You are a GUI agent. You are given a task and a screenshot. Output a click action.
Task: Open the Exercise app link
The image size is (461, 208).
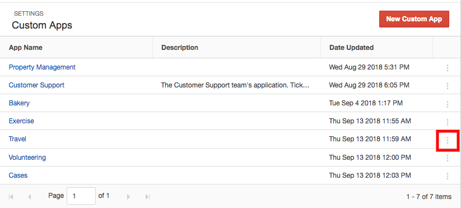(21, 121)
